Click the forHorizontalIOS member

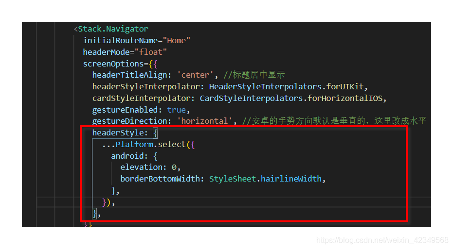(344, 98)
